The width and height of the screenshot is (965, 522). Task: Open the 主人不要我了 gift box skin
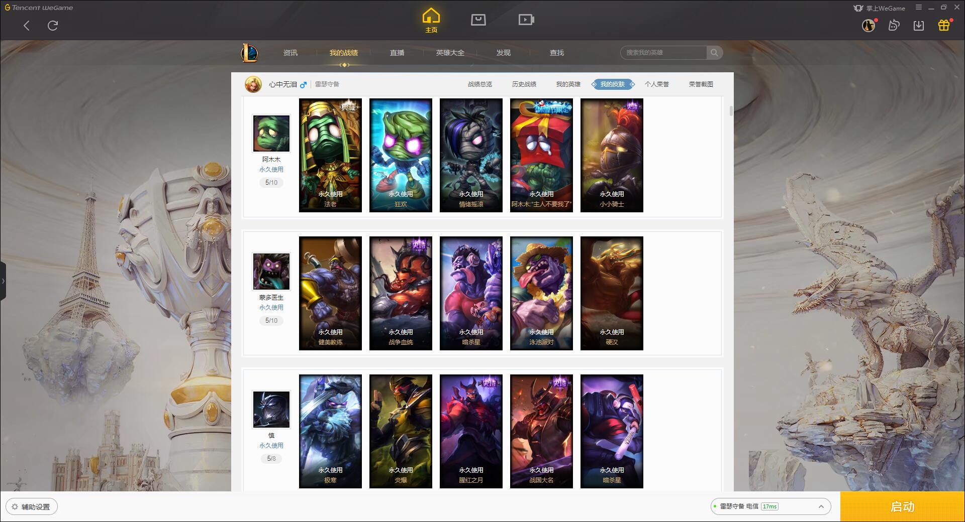pos(541,155)
